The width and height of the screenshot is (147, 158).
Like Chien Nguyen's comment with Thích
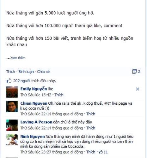coord(91,114)
